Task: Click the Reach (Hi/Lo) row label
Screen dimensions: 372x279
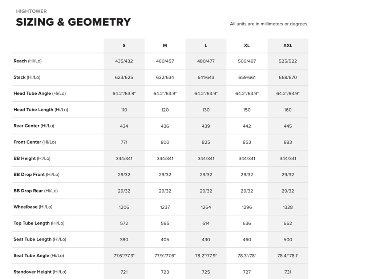Action: [28, 61]
